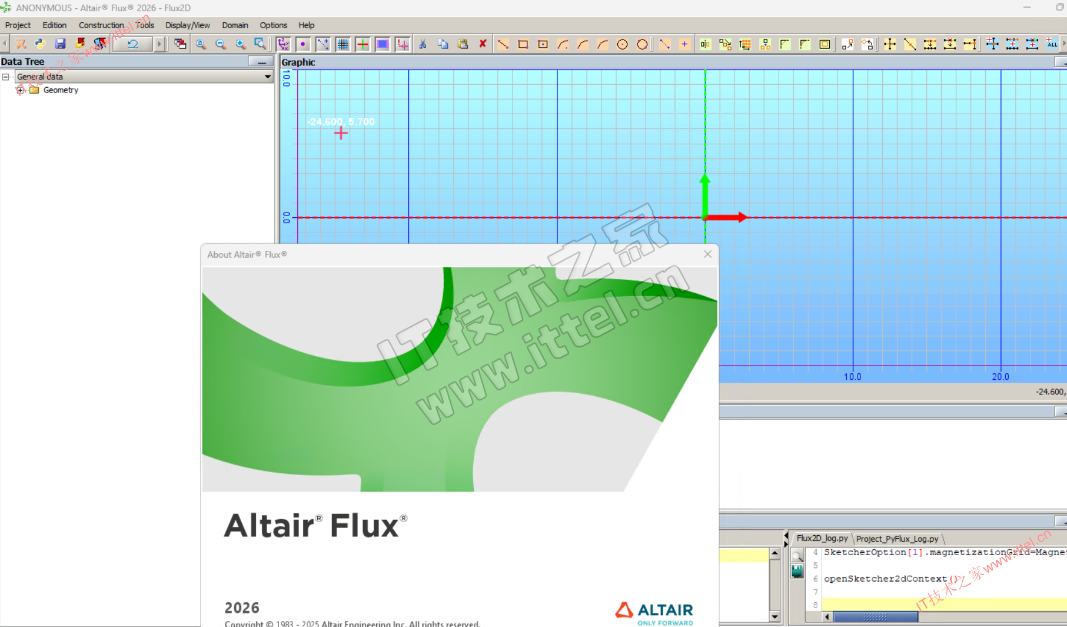This screenshot has width=1067, height=627.
Task: Save project with the floppy disk icon
Action: point(60,44)
